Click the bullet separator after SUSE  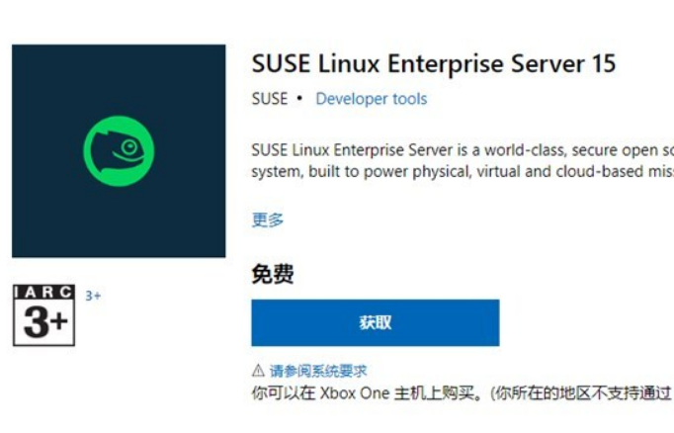pos(299,99)
